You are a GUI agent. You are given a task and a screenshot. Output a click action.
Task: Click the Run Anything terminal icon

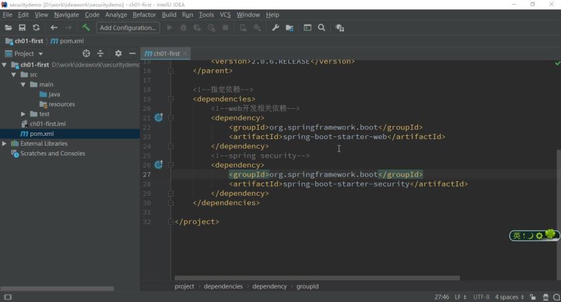[308, 28]
